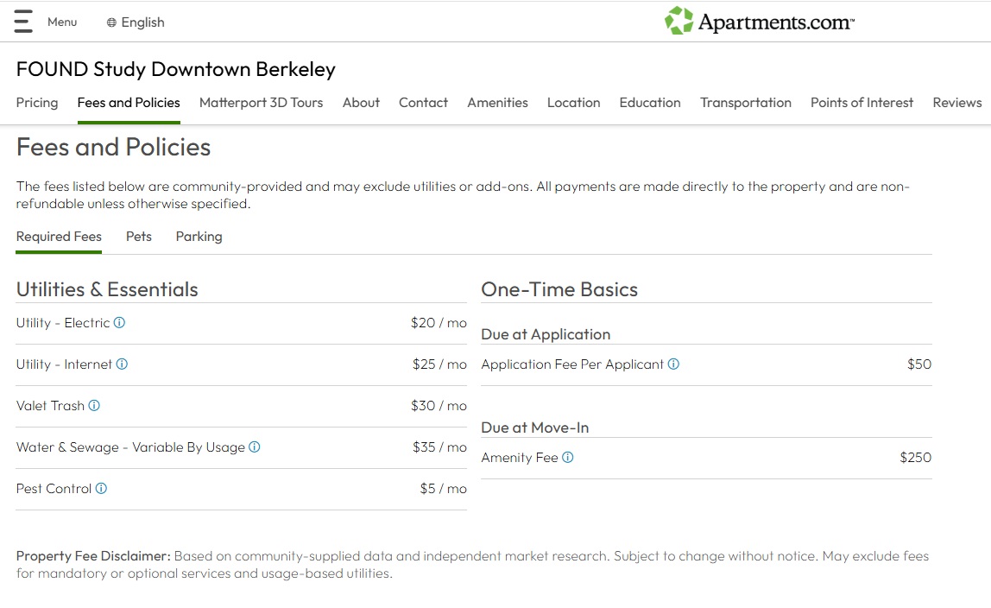Open Water & Sewage info tooltip
The image size is (991, 608).
(x=255, y=447)
